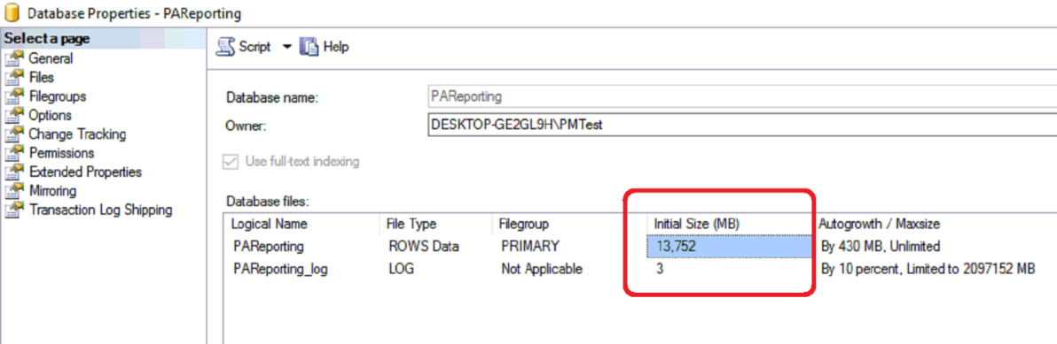Click the Help icon in toolbar
The height and width of the screenshot is (344, 1057).
point(309,46)
